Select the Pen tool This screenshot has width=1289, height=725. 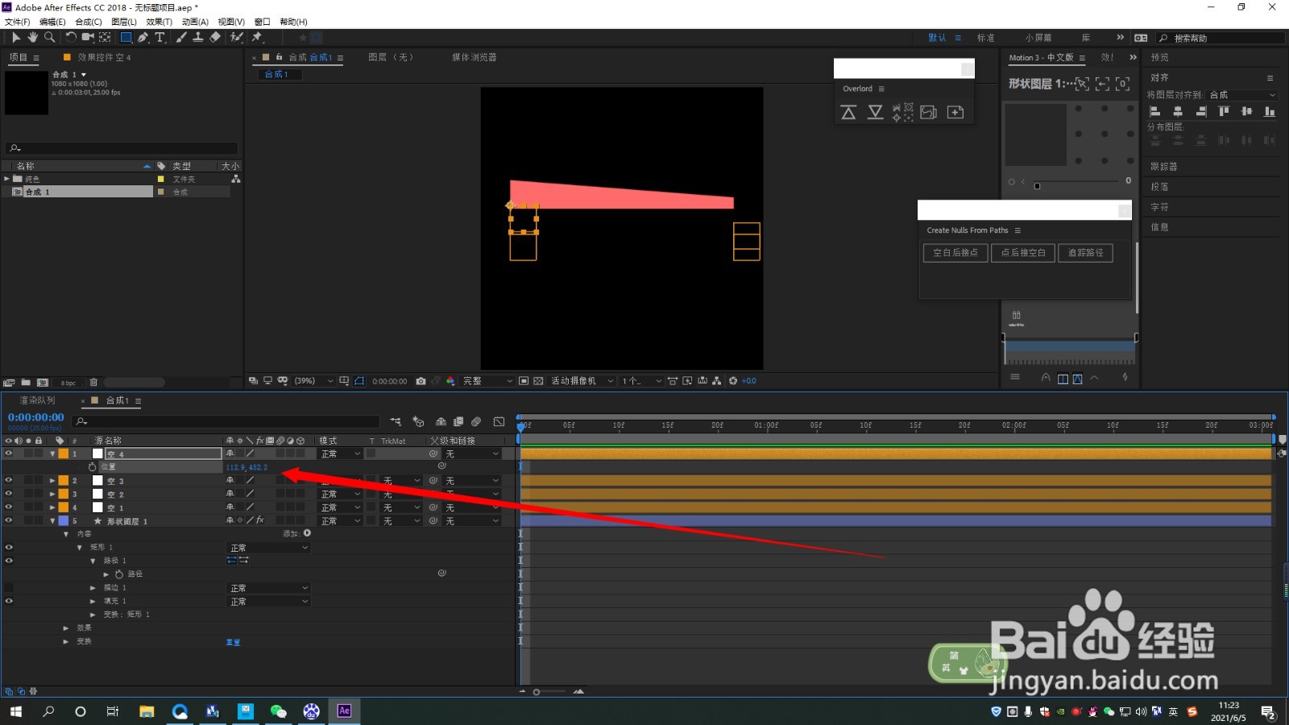(143, 37)
